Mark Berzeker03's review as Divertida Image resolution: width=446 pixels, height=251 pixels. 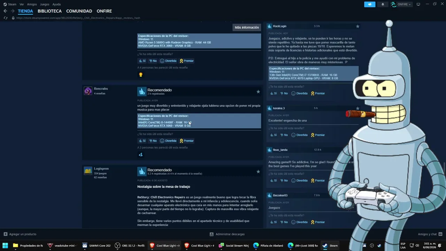pyautogui.click(x=300, y=222)
